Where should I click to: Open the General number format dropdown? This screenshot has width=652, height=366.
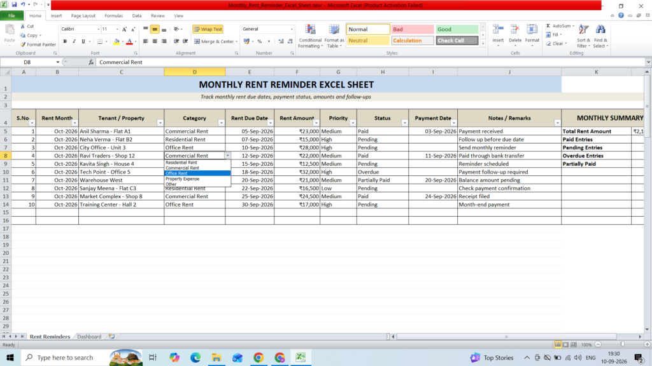pyautogui.click(x=292, y=29)
